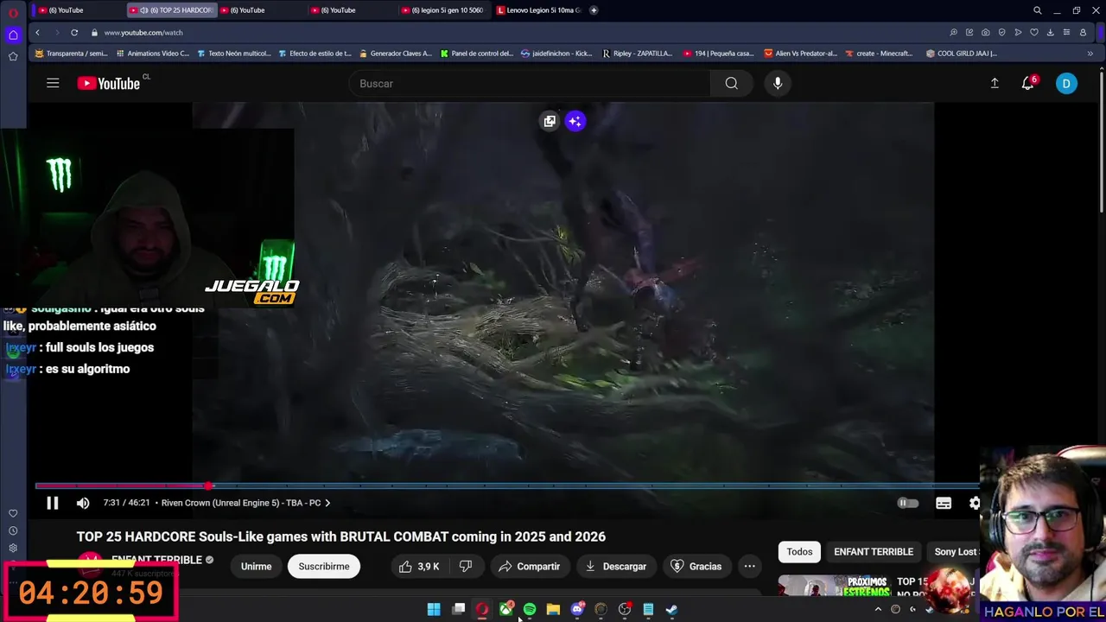Open the Windows Start button
Screen dimensions: 1106x622
[434, 609]
